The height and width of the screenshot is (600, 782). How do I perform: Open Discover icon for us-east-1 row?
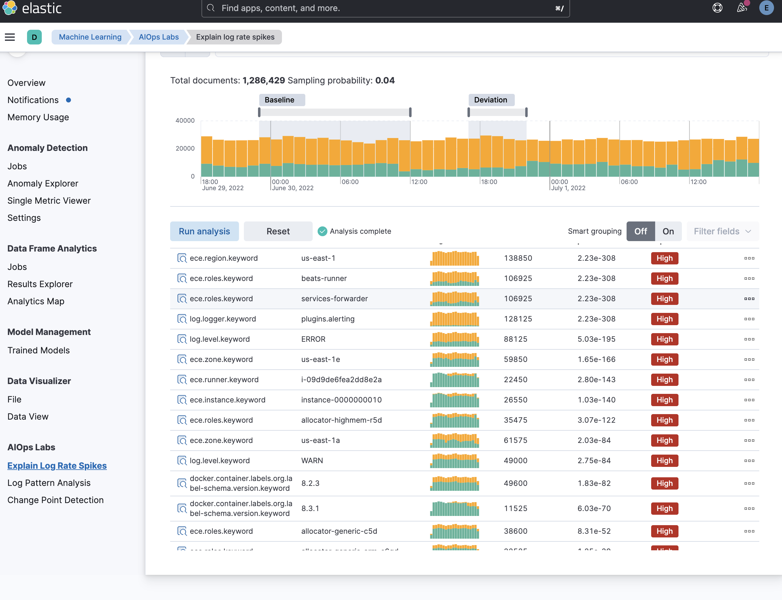[182, 258]
